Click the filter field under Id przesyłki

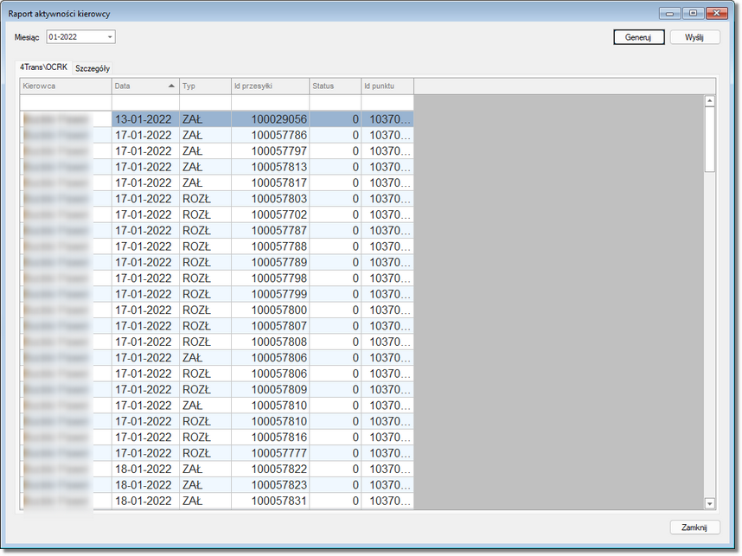[x=270, y=102]
